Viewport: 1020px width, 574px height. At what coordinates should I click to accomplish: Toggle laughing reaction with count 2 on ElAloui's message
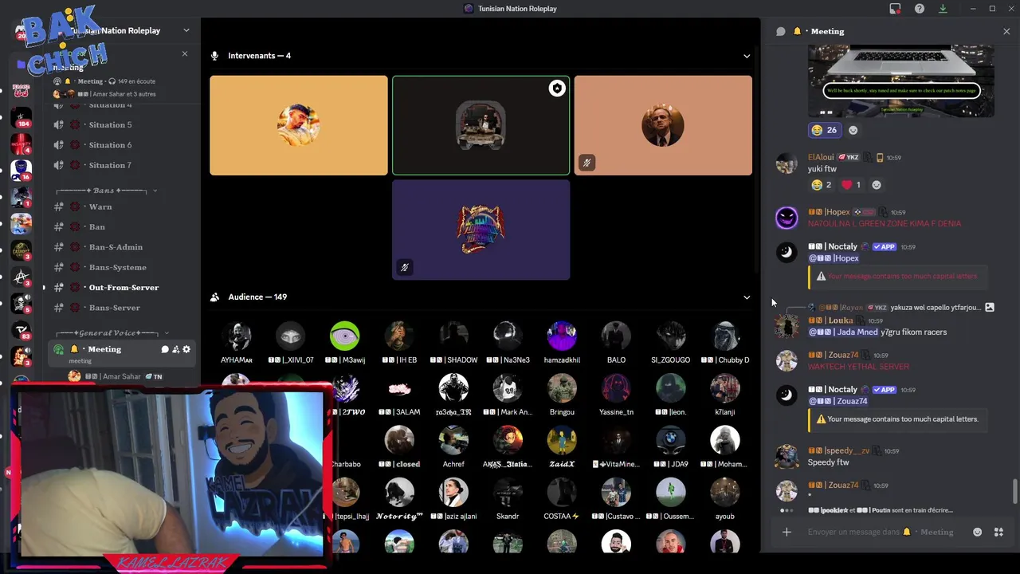click(x=821, y=185)
